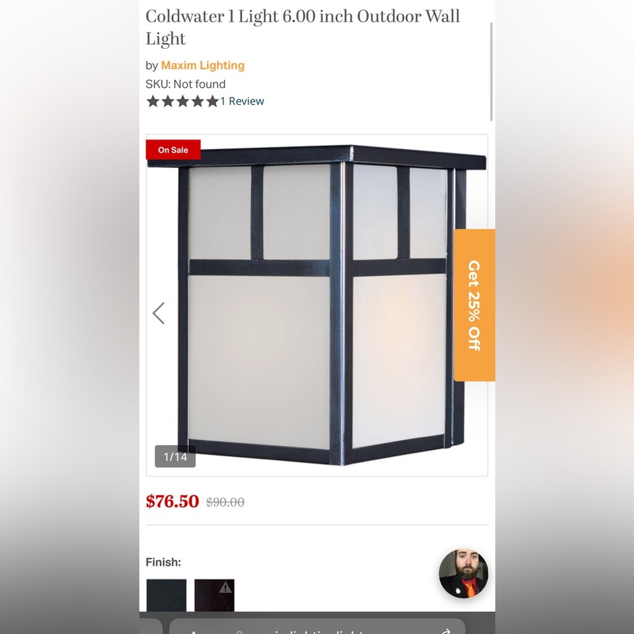Select the black finish swatch

[x=166, y=595]
